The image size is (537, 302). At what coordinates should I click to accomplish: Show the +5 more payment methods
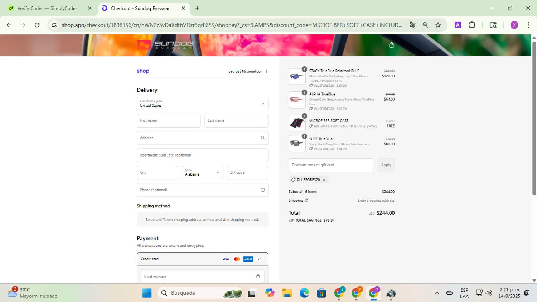pyautogui.click(x=260, y=259)
